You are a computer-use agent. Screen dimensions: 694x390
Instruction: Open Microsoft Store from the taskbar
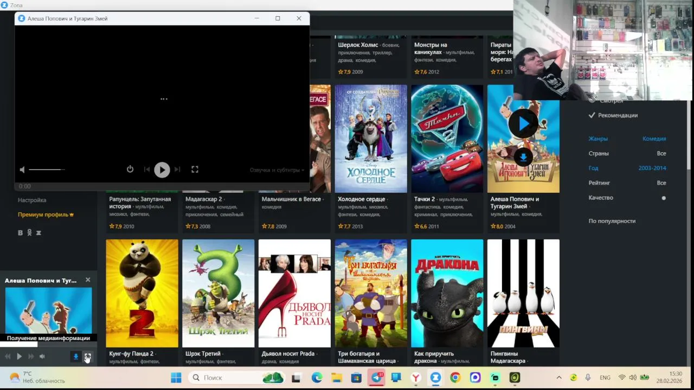(x=356, y=378)
